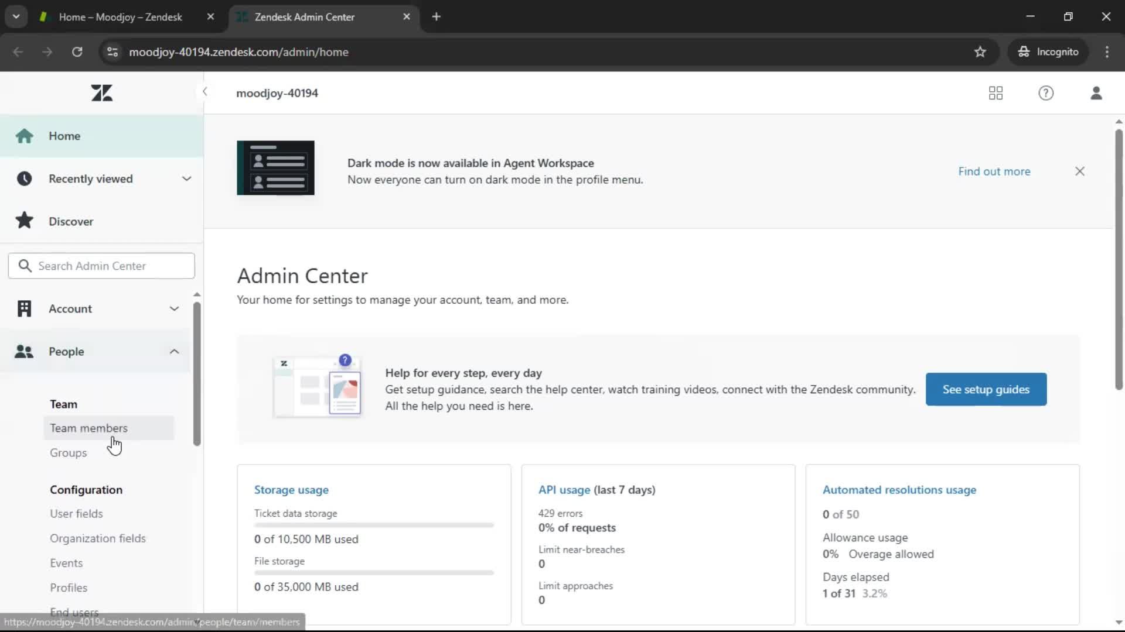Click the moodjoy-40194 account name
This screenshot has width=1125, height=632.
click(277, 93)
